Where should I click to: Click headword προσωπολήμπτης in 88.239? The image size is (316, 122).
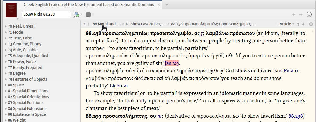(x=125, y=116)
